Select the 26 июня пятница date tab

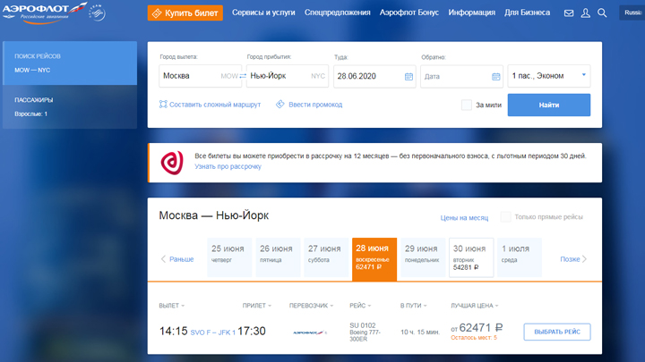pos(278,257)
